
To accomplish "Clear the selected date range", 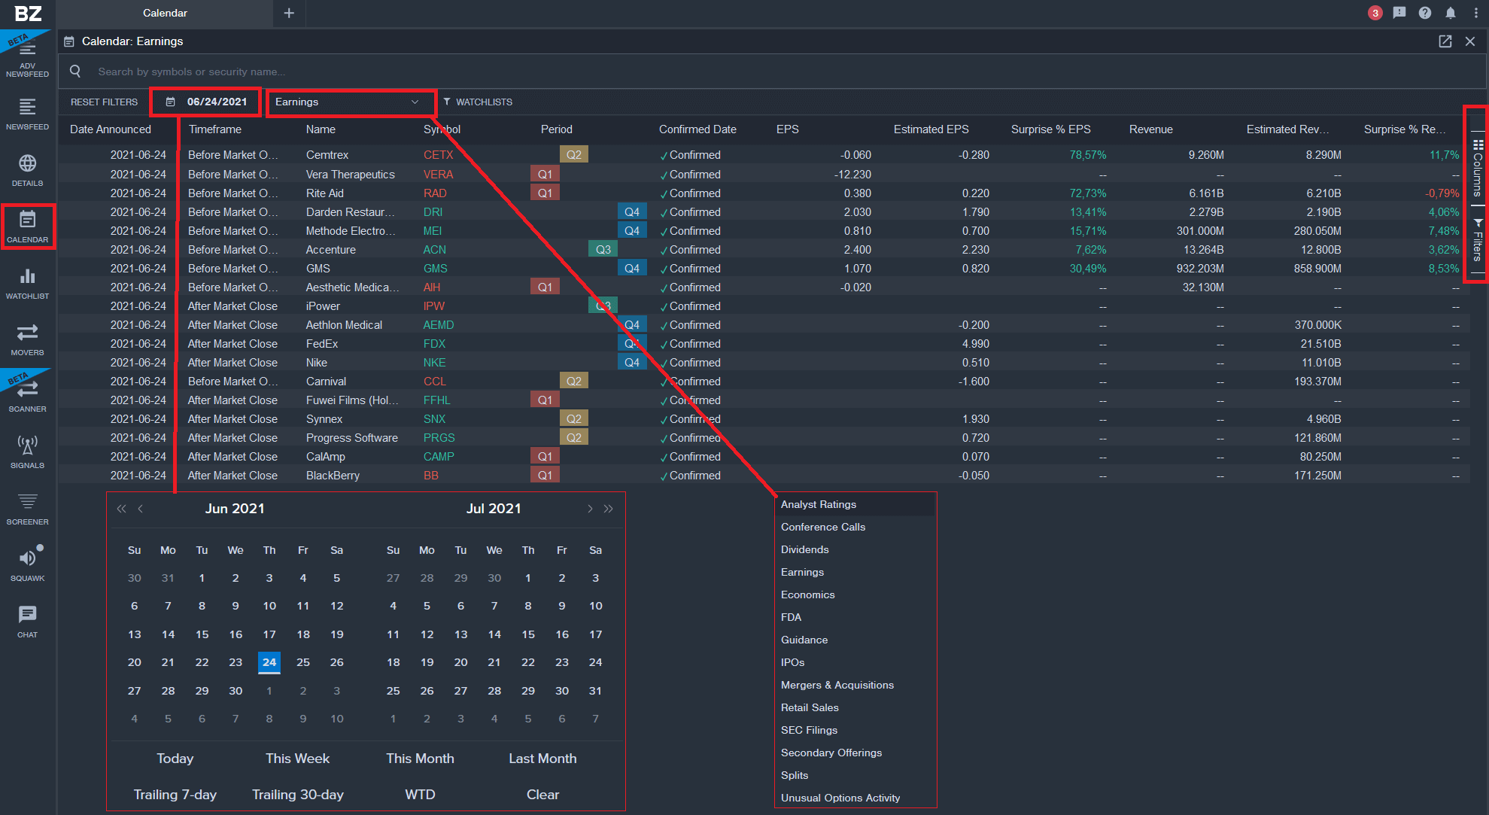I will [542, 795].
